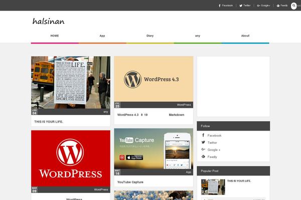
Task: Click the Twitter bird icon in top bar
Action: 241,5
